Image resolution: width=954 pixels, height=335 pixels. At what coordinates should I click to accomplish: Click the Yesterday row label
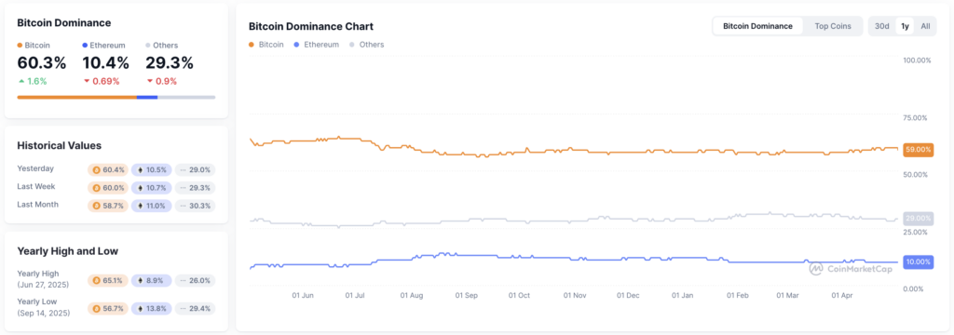click(x=35, y=168)
